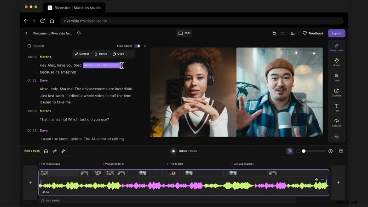Zoom in the timeline with plus icon
This screenshot has width=368, height=207.
click(330, 151)
